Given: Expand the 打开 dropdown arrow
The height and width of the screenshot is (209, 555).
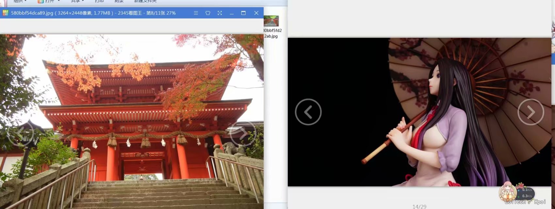Looking at the screenshot, I should click(59, 1).
